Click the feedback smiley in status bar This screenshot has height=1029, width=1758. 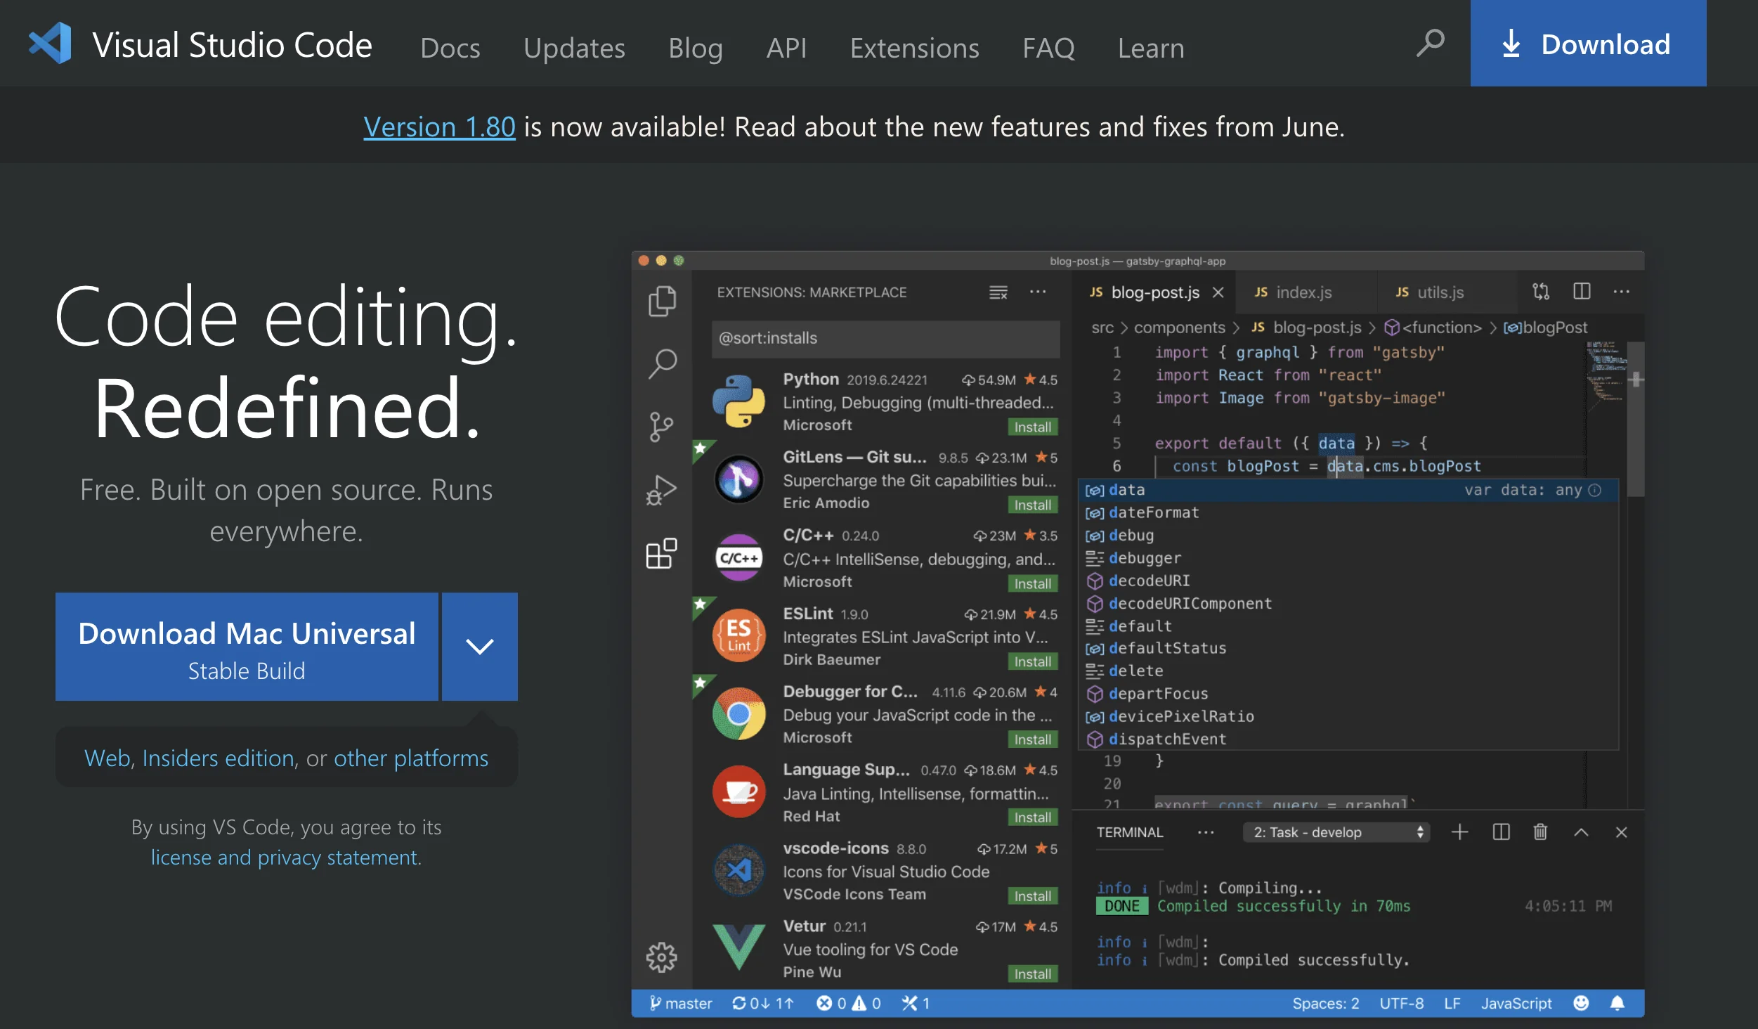pyautogui.click(x=1581, y=1003)
